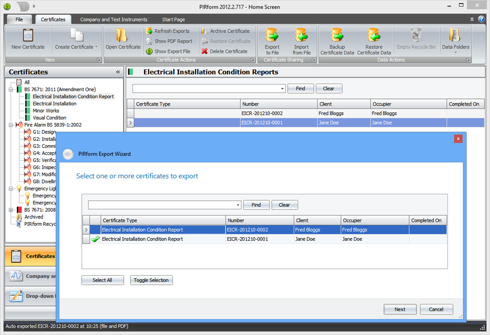
Task: Open Certificate via the folder icon
Action: 122,36
